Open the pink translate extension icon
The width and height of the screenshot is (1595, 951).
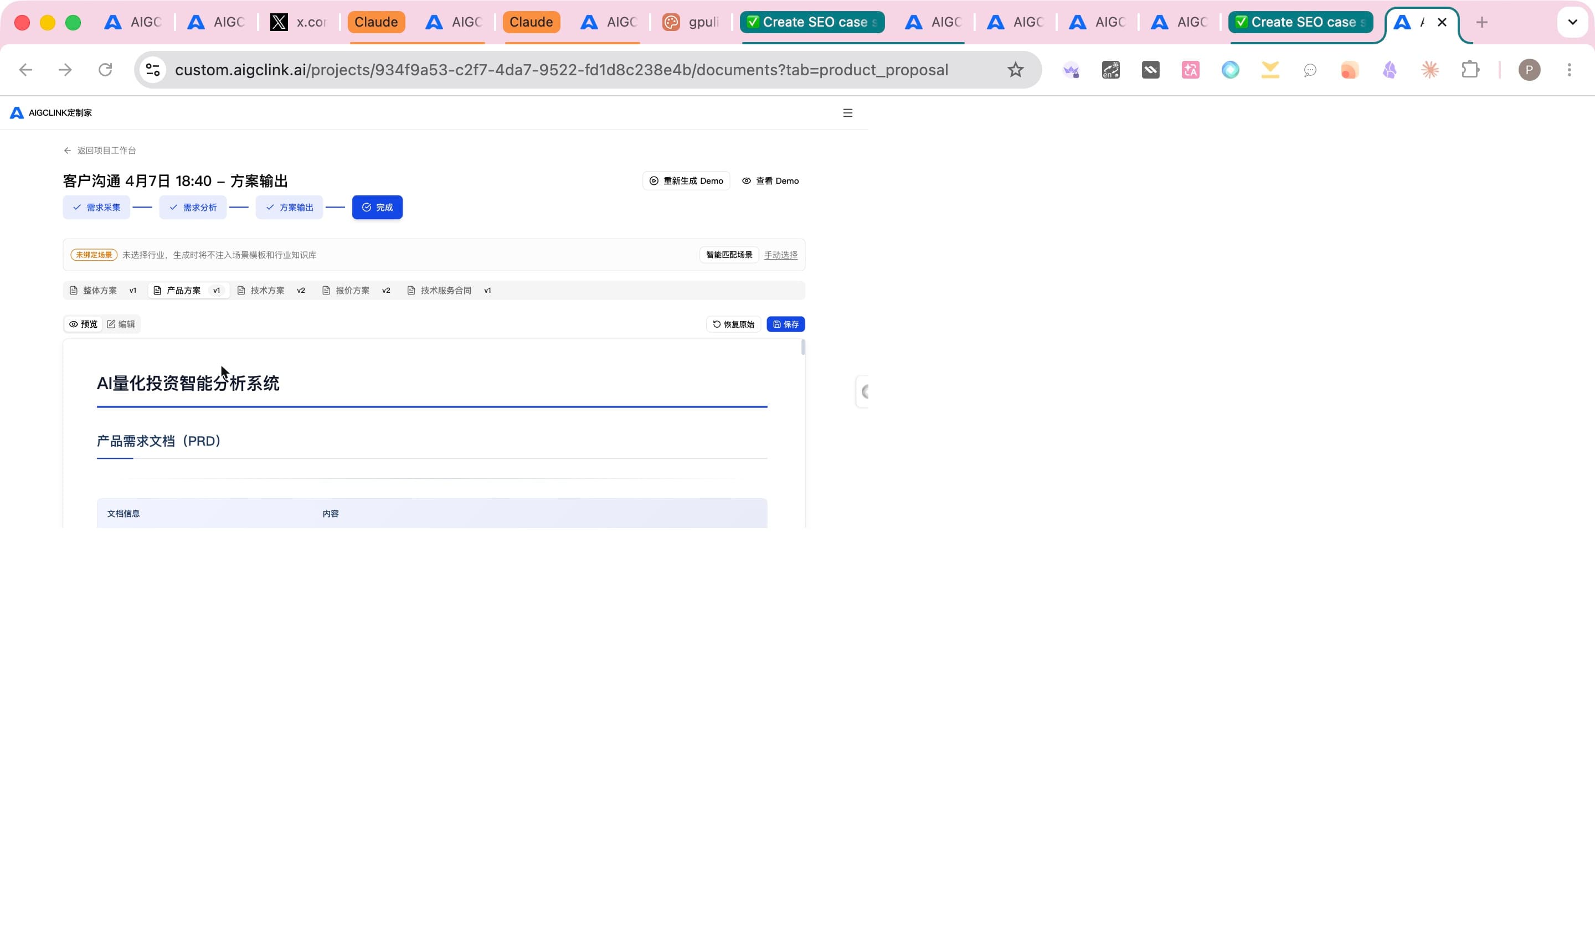click(x=1191, y=70)
